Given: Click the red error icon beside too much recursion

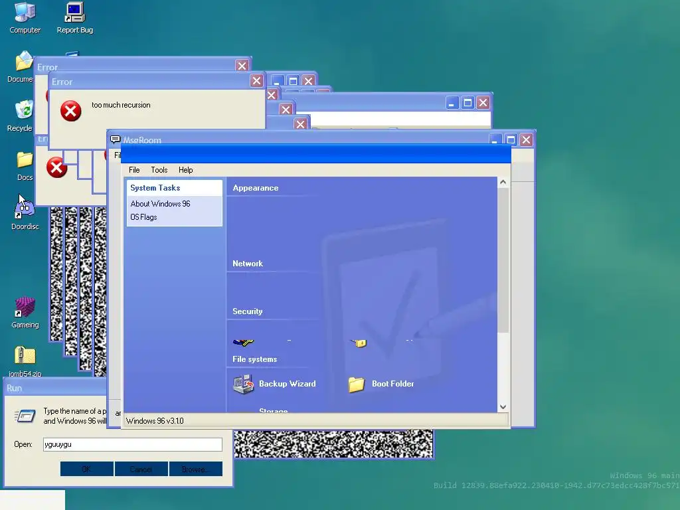Looking at the screenshot, I should 70,111.
